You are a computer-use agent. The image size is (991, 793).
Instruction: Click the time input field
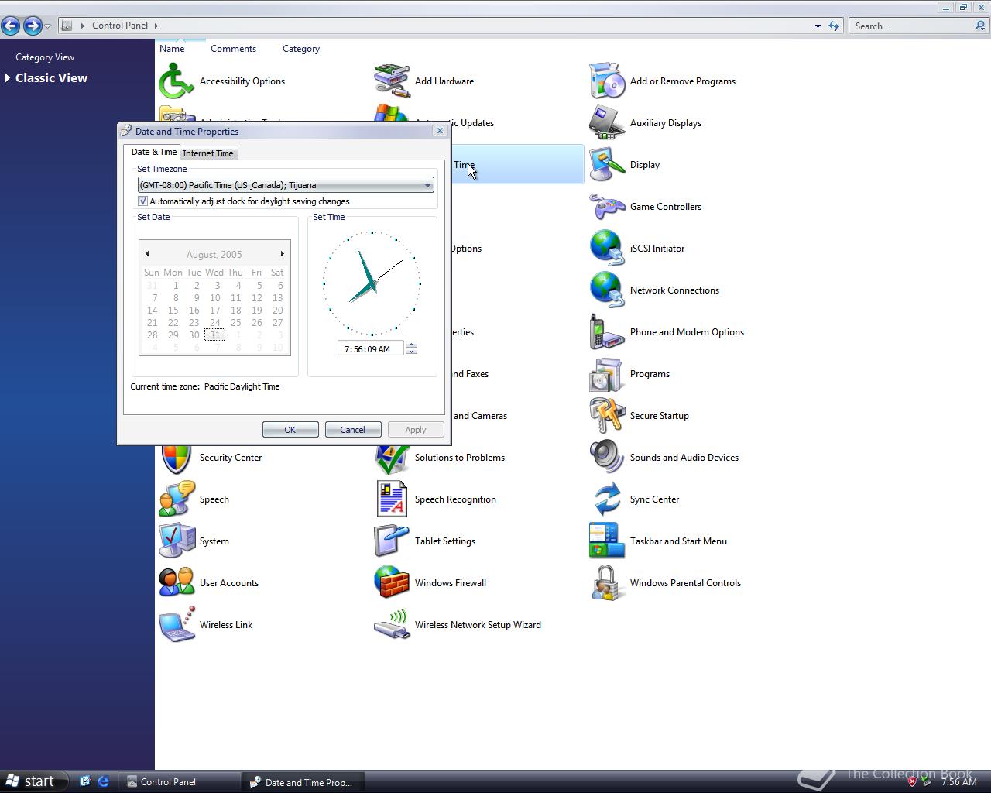[x=370, y=349]
